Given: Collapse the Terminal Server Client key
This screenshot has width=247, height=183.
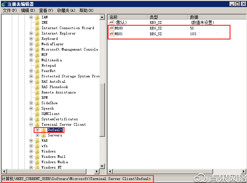Looking at the screenshot, I should tap(31, 124).
